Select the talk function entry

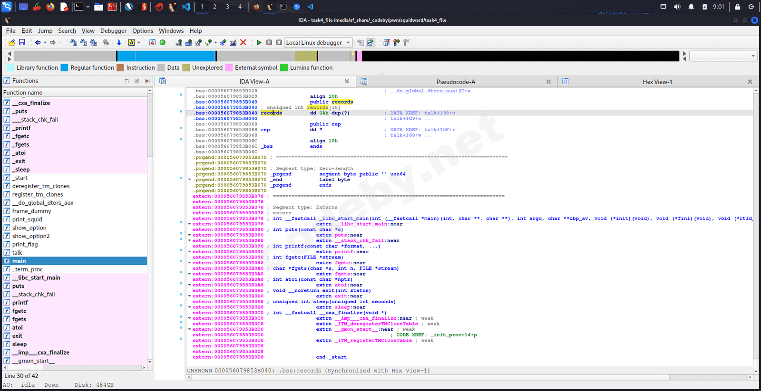17,253
